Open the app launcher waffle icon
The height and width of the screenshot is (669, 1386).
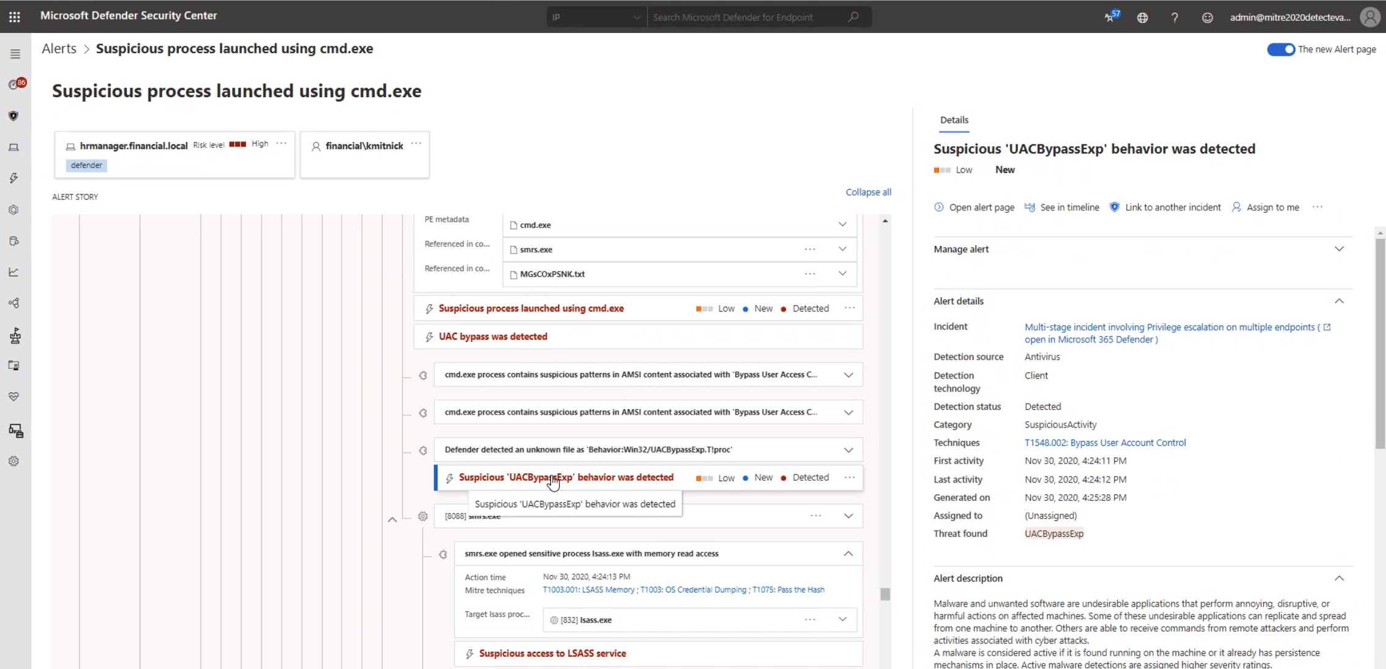point(15,17)
